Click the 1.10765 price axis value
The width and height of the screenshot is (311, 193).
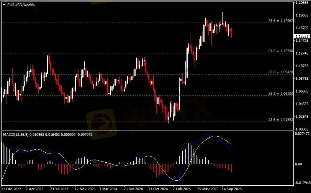(x=301, y=66)
